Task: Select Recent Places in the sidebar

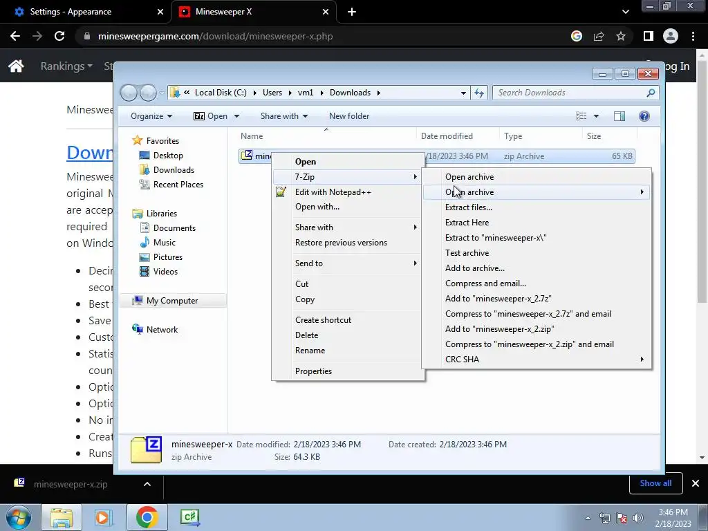Action: 178,184
